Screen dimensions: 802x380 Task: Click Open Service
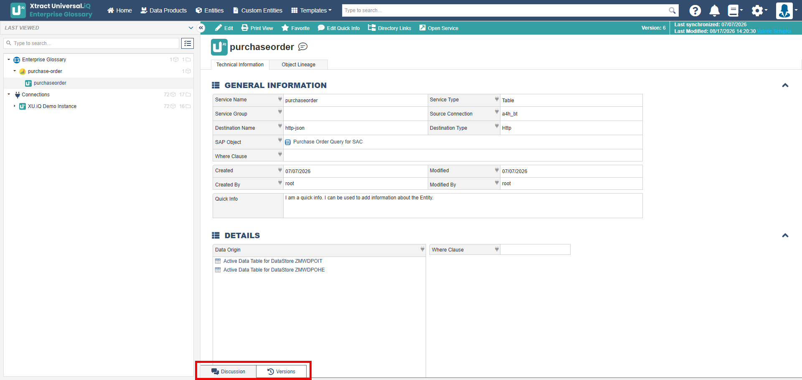coord(439,28)
